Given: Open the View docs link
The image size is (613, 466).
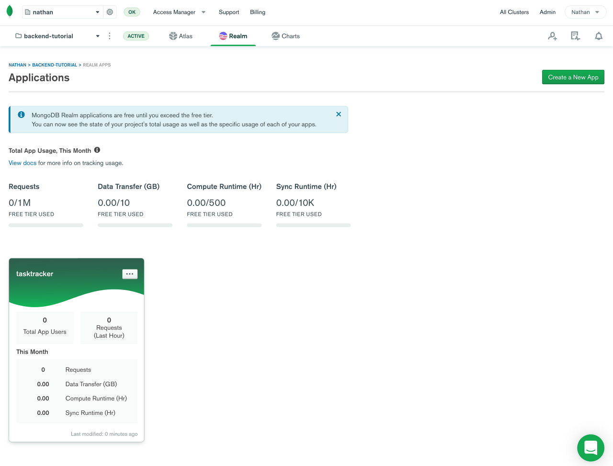Looking at the screenshot, I should (x=23, y=163).
